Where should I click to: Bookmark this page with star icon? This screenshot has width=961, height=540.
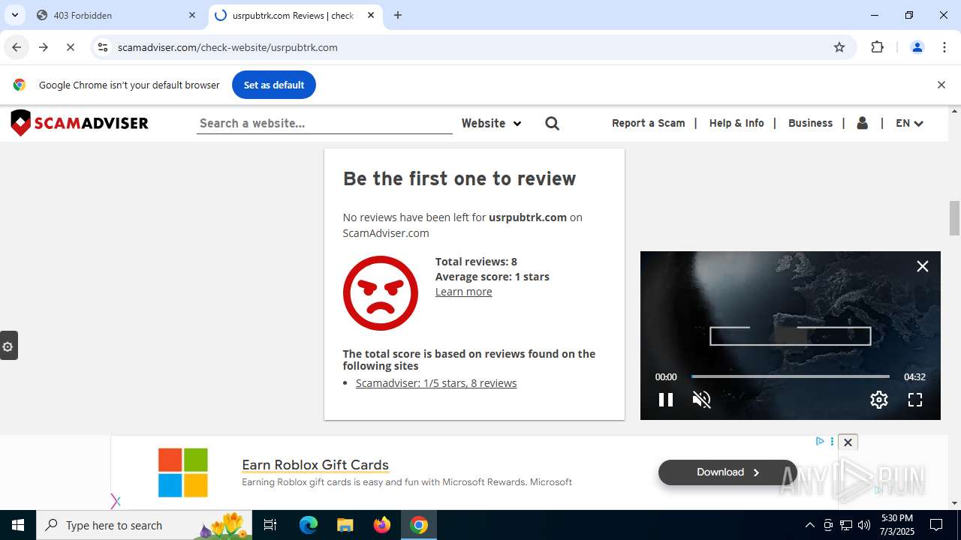coord(839,47)
